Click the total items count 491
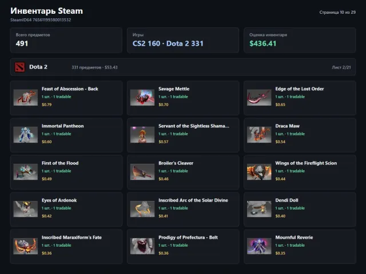The width and height of the screenshot is (366, 274). [x=22, y=43]
